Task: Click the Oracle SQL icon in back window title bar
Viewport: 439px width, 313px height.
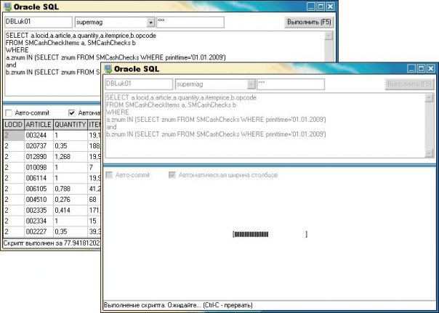Action: [x=7, y=7]
